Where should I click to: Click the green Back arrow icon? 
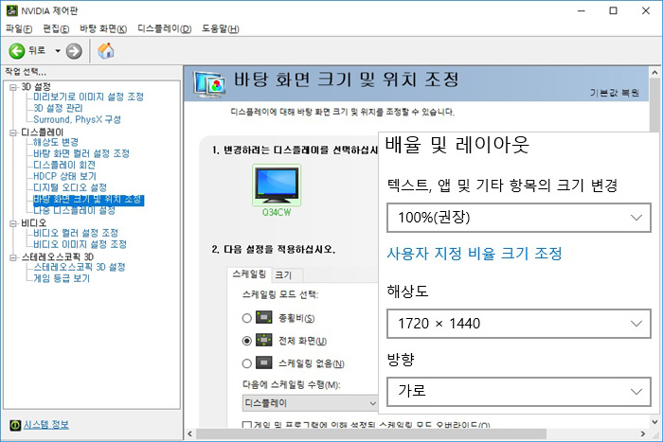click(17, 51)
